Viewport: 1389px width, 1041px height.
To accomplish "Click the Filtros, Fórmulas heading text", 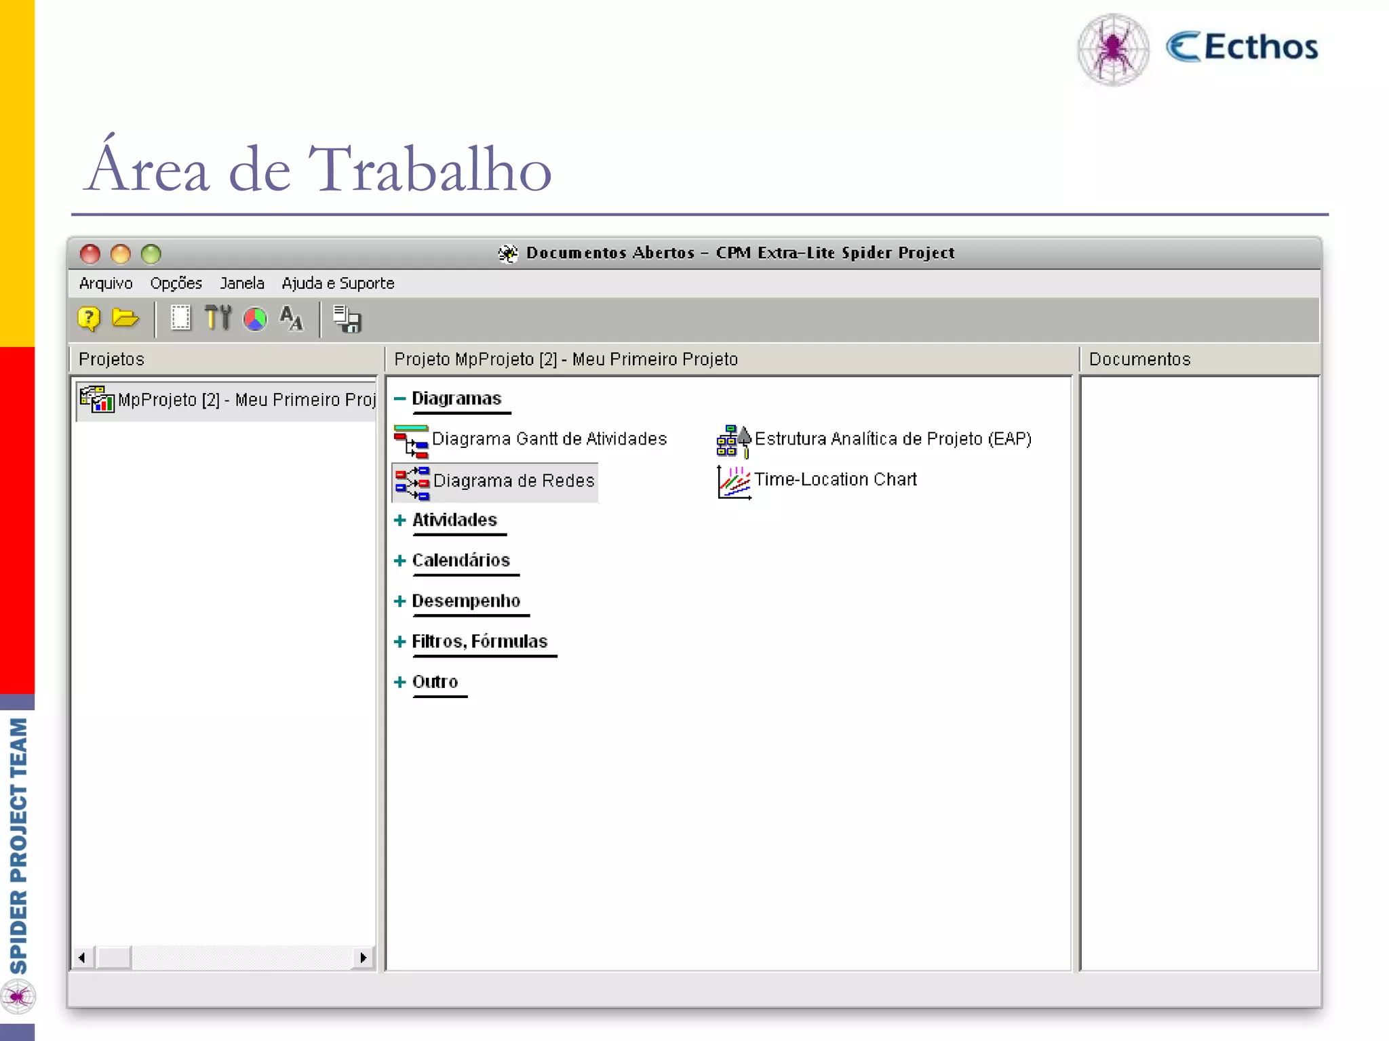I will 480,641.
